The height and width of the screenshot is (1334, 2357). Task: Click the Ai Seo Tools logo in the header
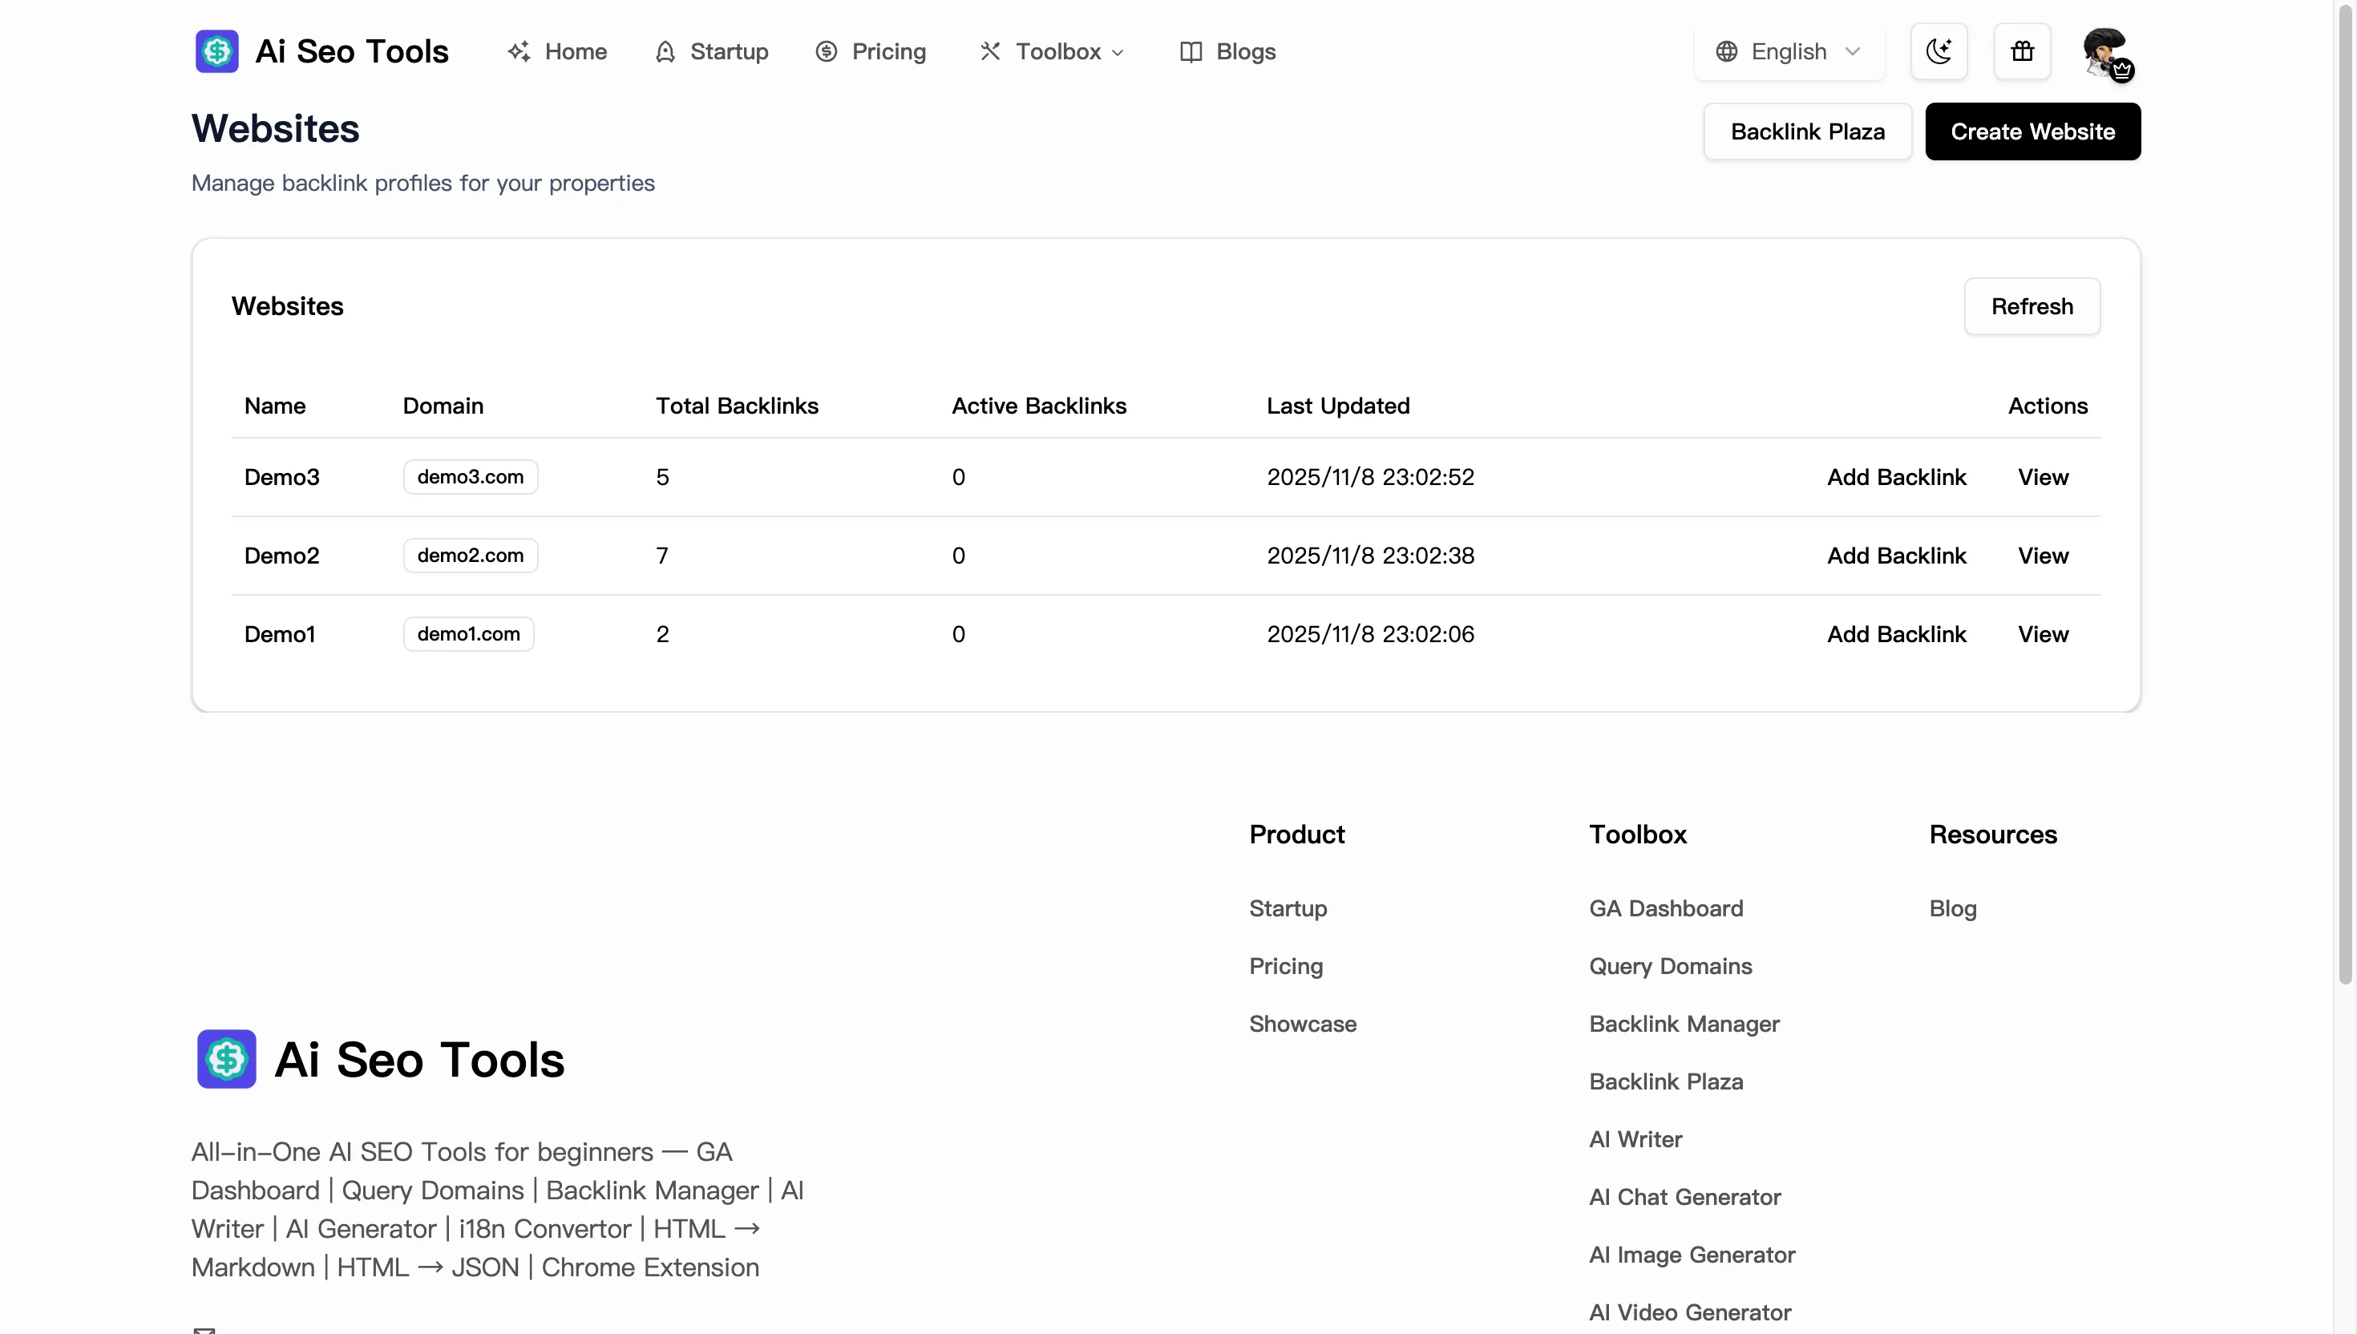click(321, 51)
